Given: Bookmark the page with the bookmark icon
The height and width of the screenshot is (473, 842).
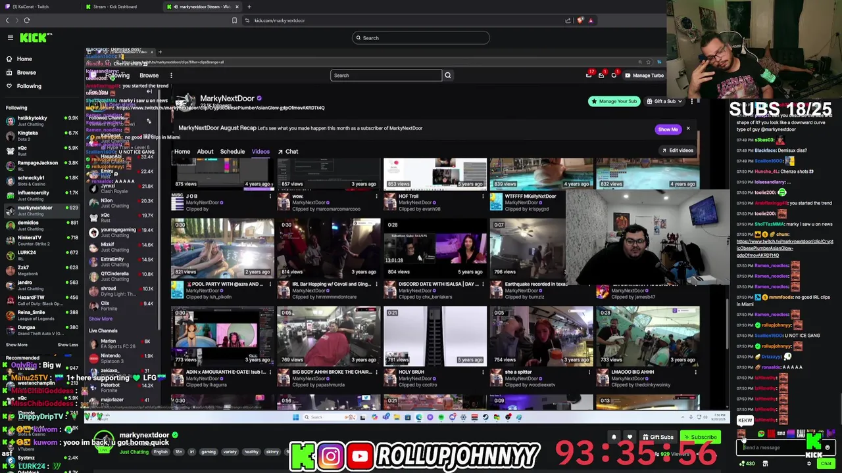Looking at the screenshot, I should pyautogui.click(x=234, y=20).
